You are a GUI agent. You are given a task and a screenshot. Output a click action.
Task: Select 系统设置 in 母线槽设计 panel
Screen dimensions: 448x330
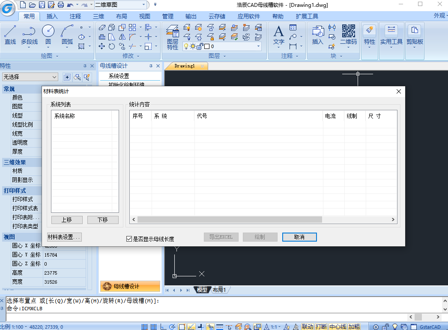(119, 76)
